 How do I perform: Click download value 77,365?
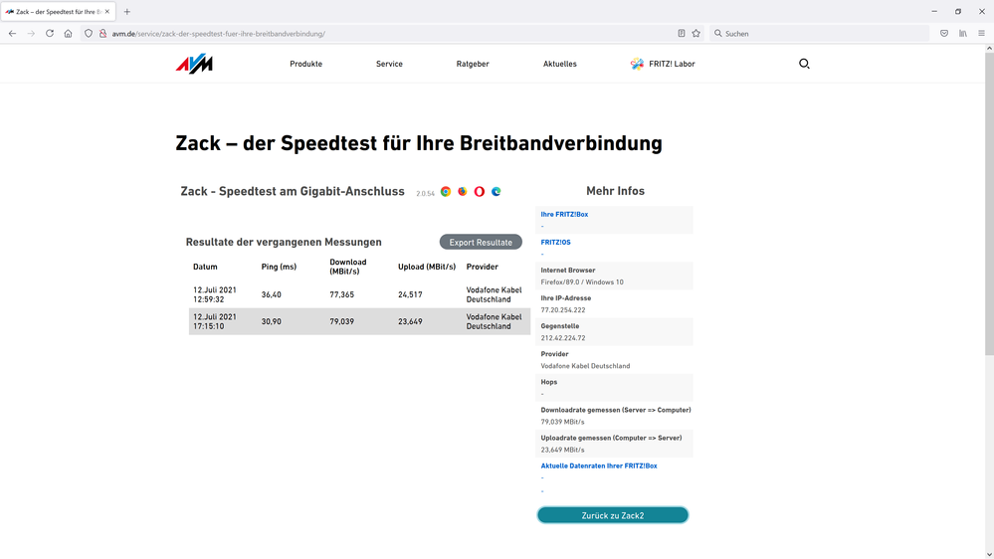(341, 294)
